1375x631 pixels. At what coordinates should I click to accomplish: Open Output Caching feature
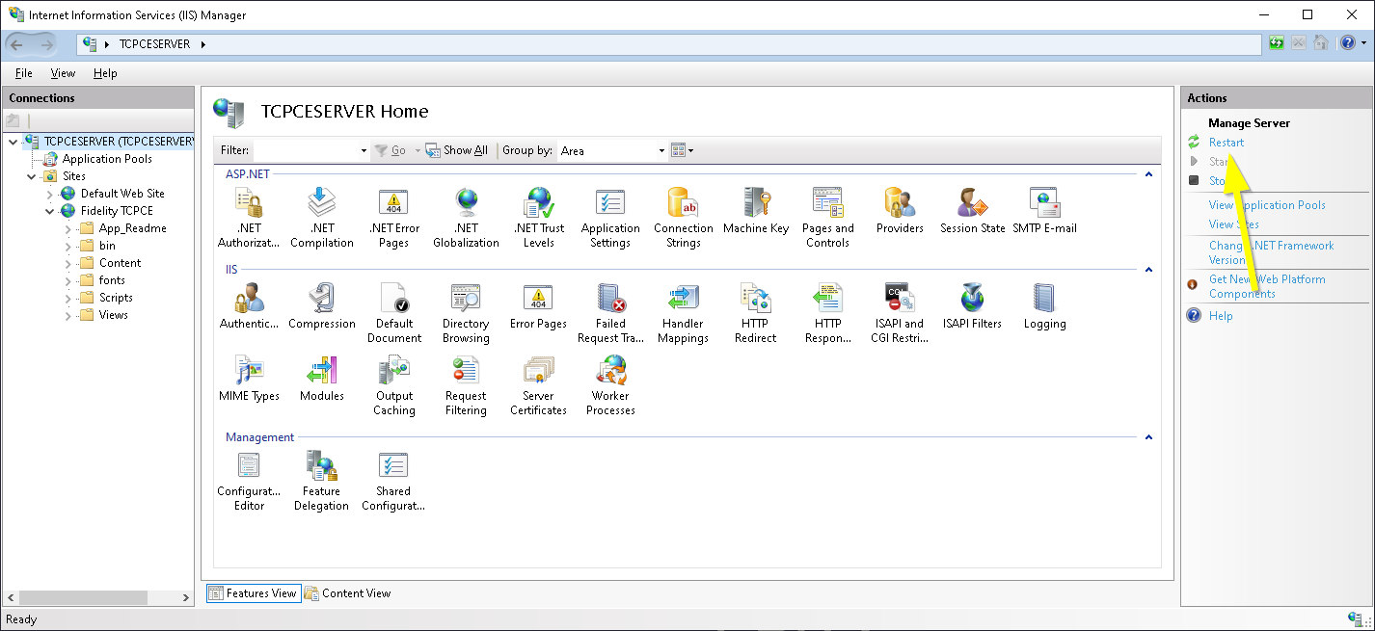pyautogui.click(x=393, y=385)
